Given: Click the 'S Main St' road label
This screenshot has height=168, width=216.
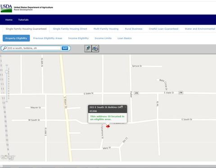Looking at the screenshot, I should [x=66, y=102].
